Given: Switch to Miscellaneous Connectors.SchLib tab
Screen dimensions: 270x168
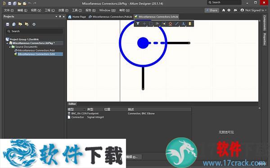Looking at the screenshot, I should 156,17.
